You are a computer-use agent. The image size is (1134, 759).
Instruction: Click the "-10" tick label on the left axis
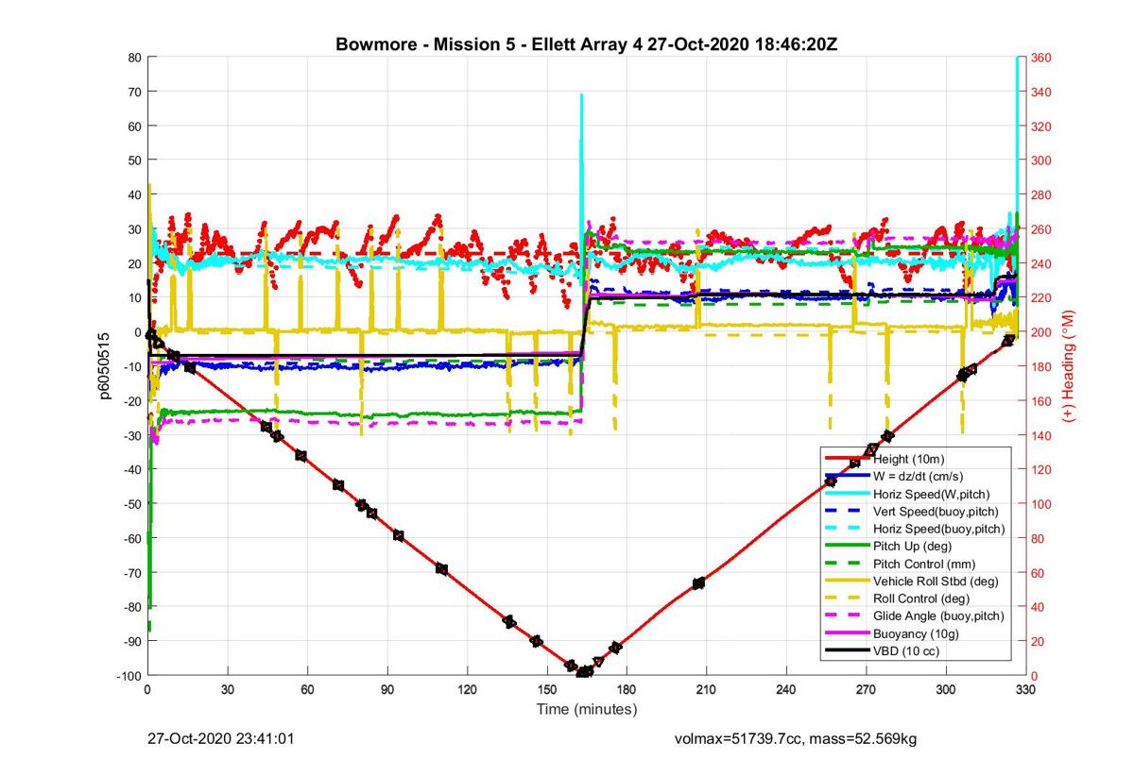[x=132, y=367]
